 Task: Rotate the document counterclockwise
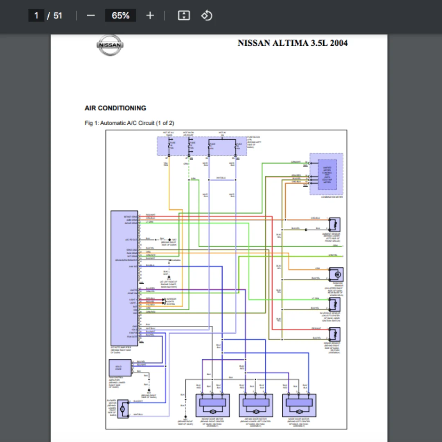tap(207, 16)
